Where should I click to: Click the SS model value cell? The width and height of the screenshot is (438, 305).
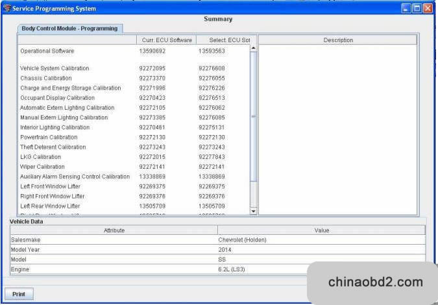321,259
